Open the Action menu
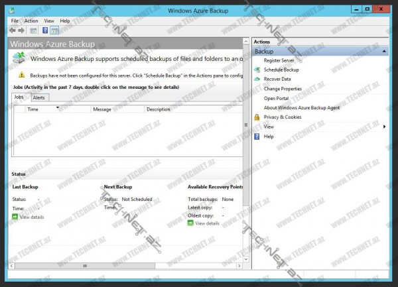 31,21
